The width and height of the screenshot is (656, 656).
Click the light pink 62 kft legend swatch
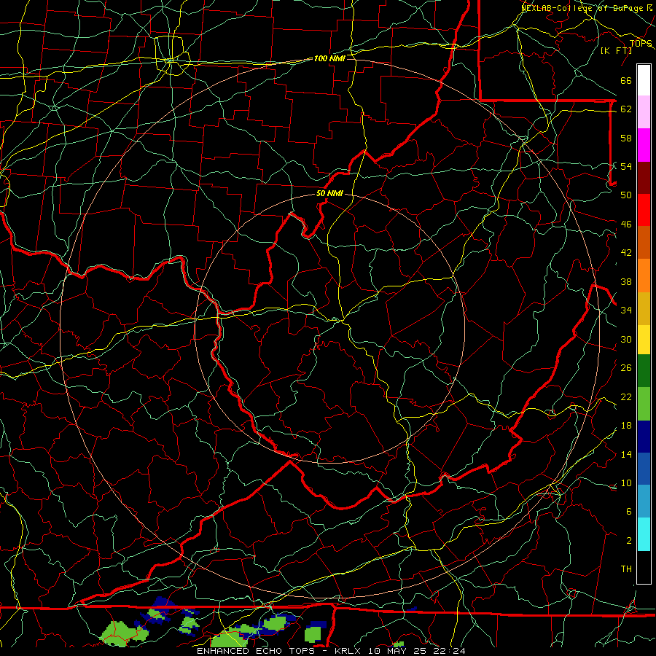(x=644, y=112)
